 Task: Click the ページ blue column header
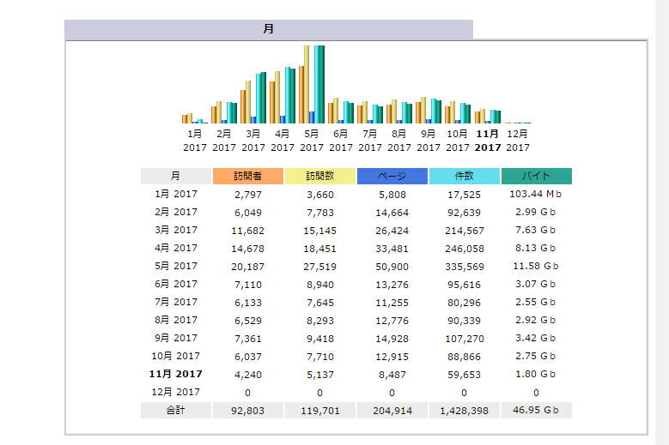pyautogui.click(x=392, y=176)
